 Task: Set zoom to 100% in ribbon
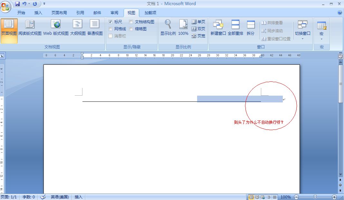(x=183, y=28)
